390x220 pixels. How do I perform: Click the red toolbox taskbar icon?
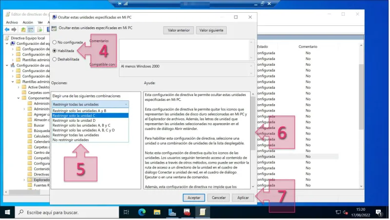(x=187, y=212)
